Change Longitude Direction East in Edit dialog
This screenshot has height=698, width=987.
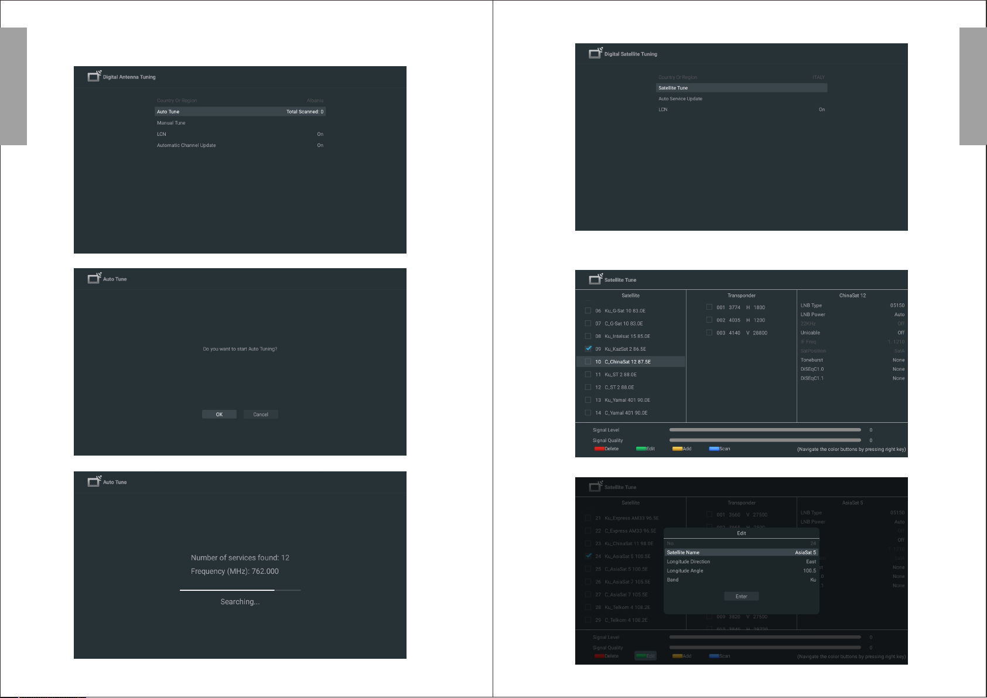[741, 562]
